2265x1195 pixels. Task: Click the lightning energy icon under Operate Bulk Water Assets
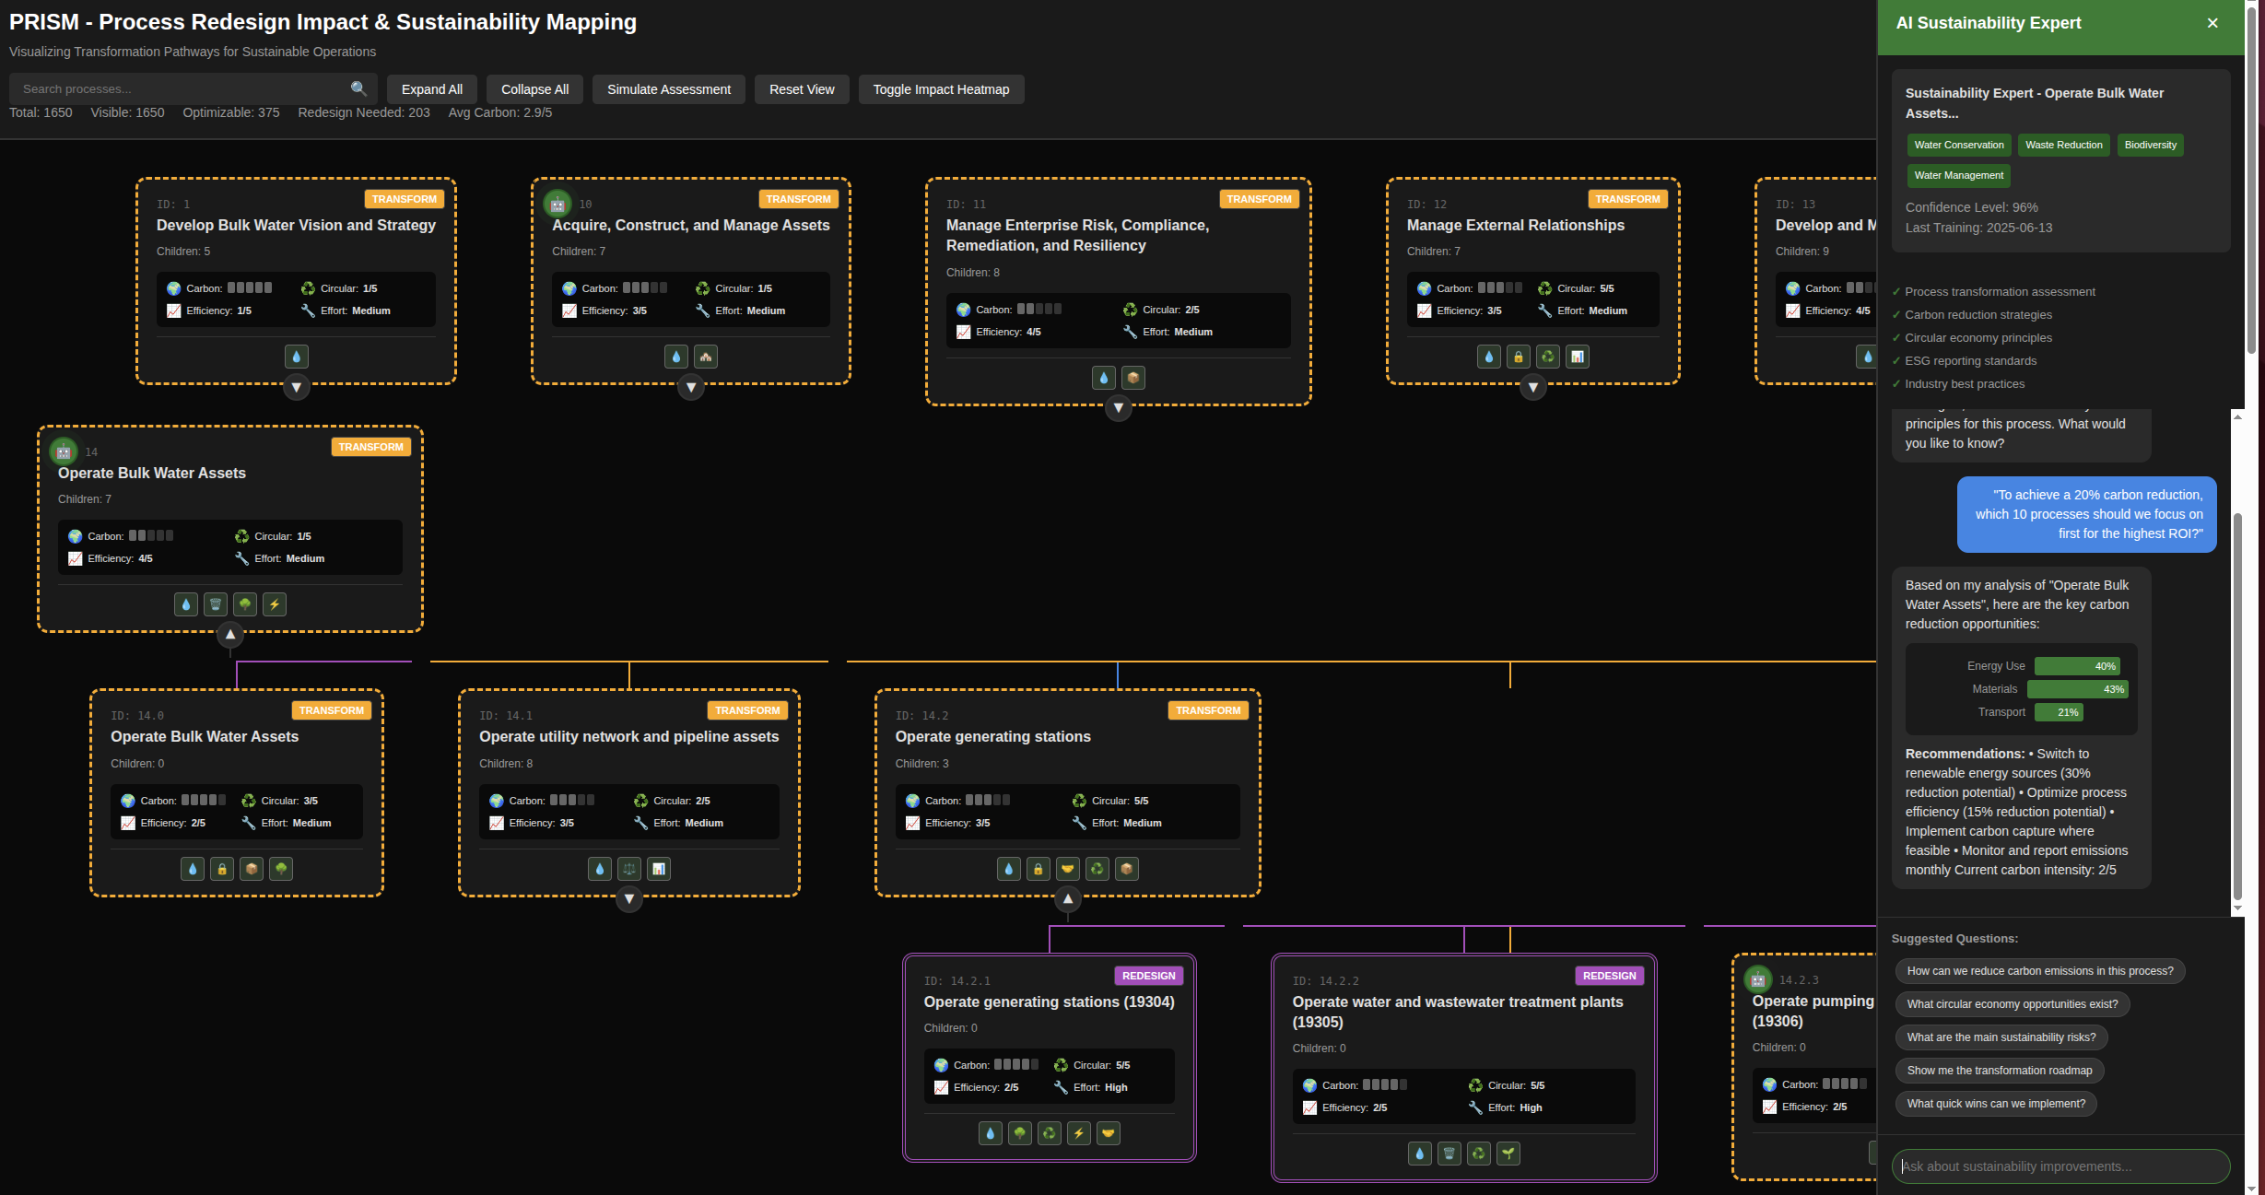[x=275, y=604]
